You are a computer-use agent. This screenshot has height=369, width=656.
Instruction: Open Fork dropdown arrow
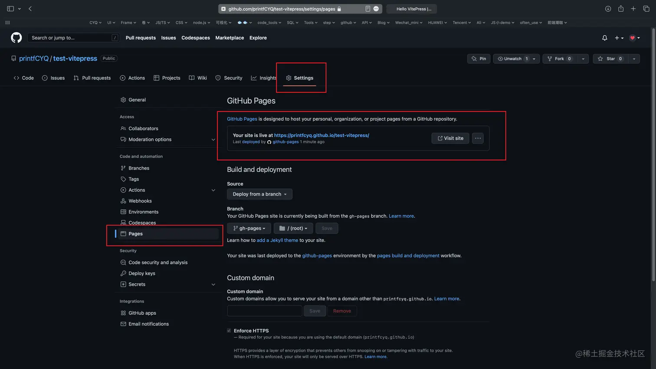pyautogui.click(x=583, y=59)
